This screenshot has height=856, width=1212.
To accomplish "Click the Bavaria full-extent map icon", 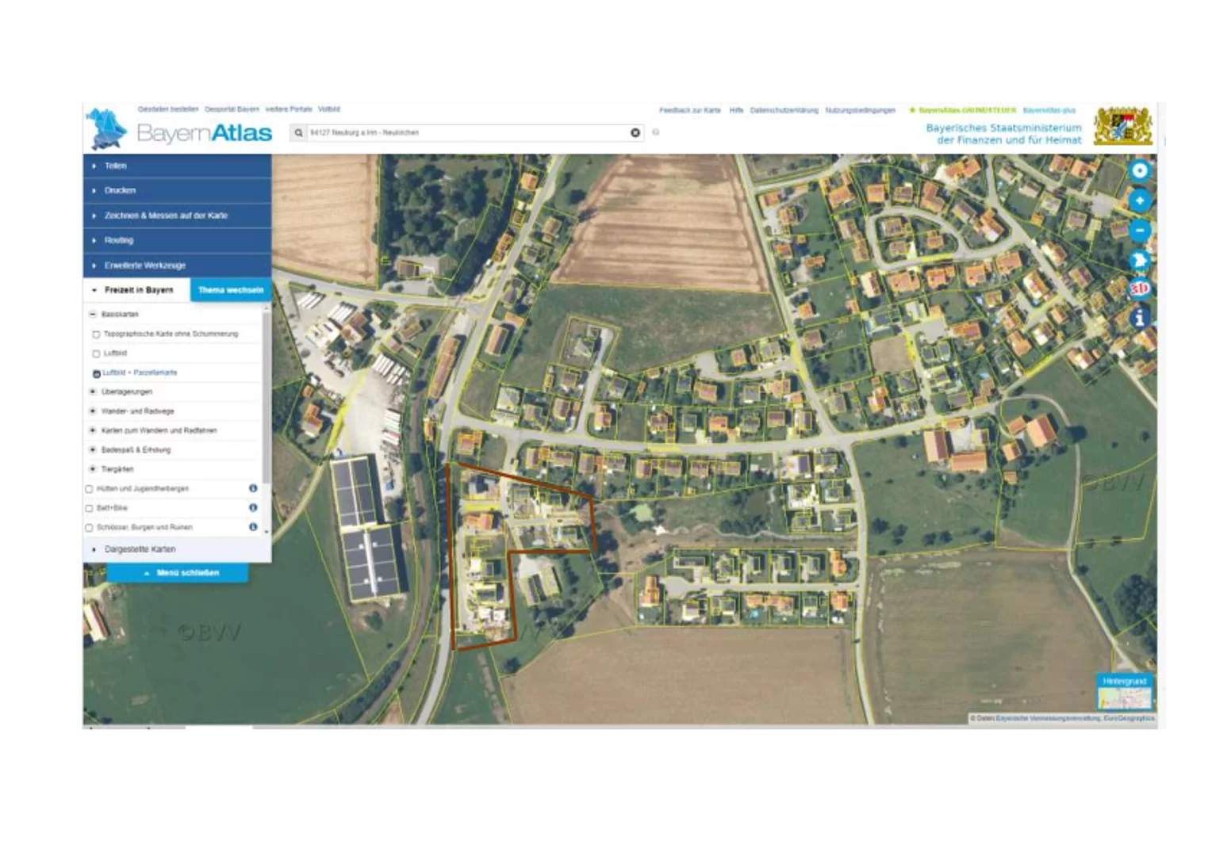I will [1139, 260].
